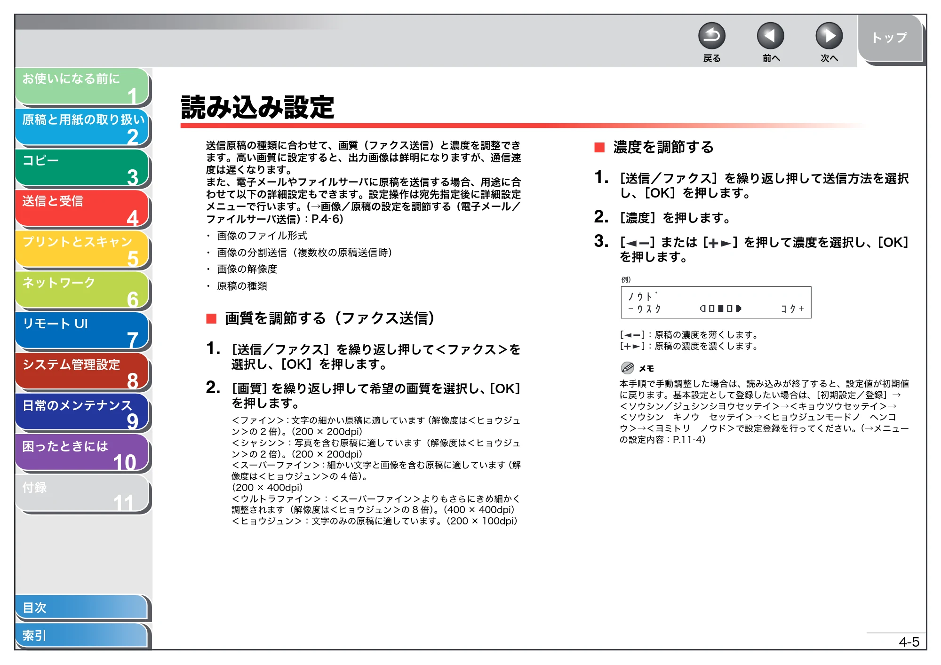Follow the メニューの設定内容 P.11-4 reference

pyautogui.click(x=764, y=434)
